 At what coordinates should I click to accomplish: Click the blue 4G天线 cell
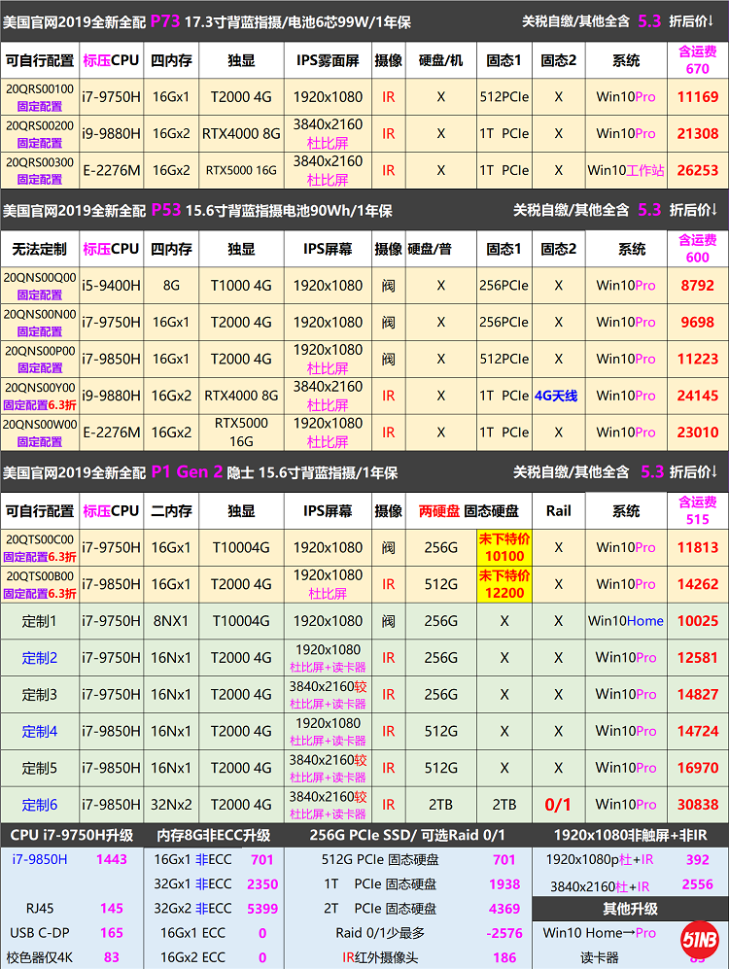(557, 396)
